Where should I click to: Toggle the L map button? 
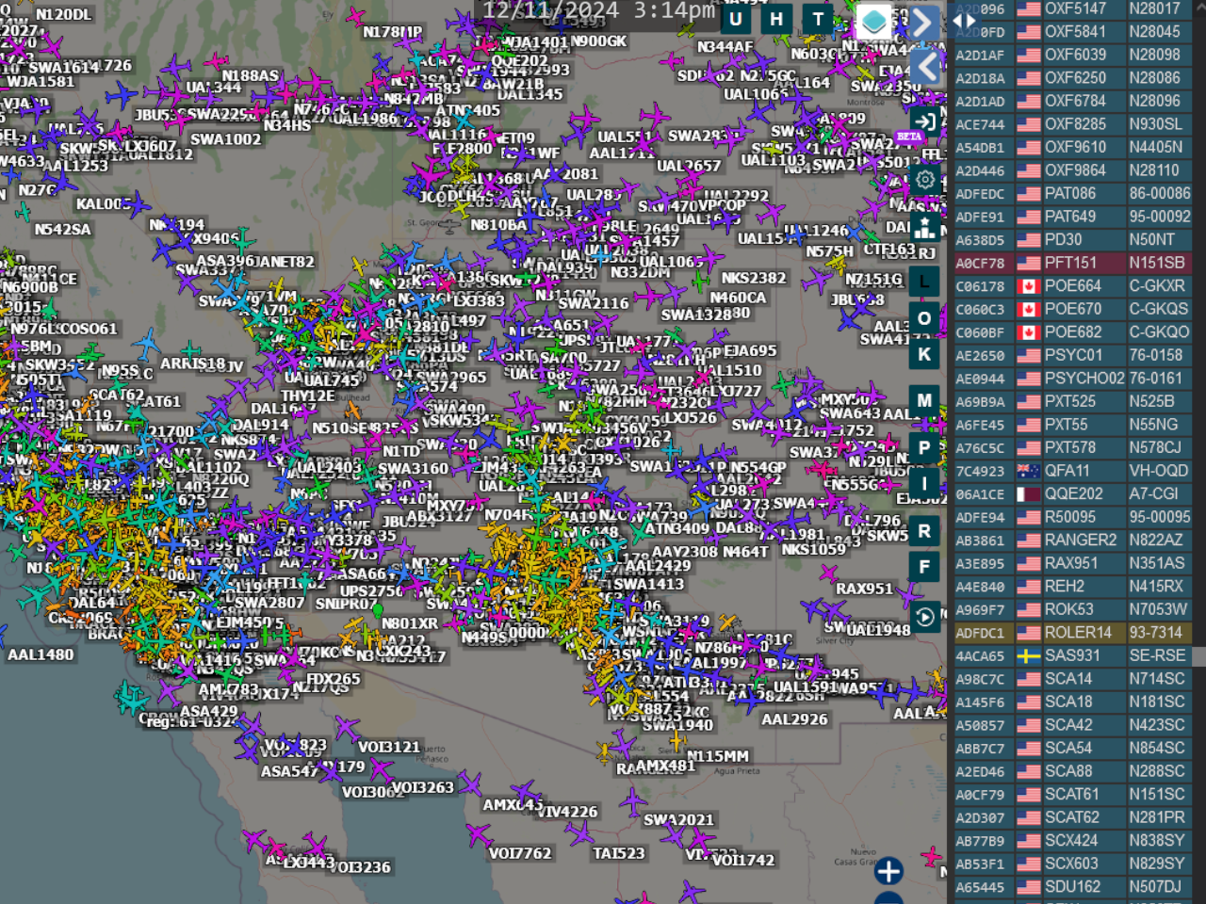tap(924, 282)
